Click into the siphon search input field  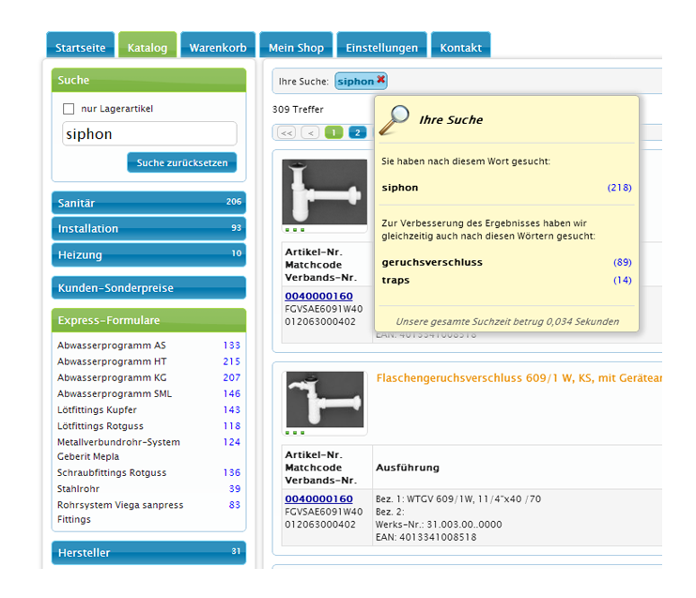(148, 134)
